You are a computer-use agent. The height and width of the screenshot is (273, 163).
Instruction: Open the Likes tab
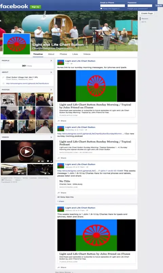pos(75,54)
